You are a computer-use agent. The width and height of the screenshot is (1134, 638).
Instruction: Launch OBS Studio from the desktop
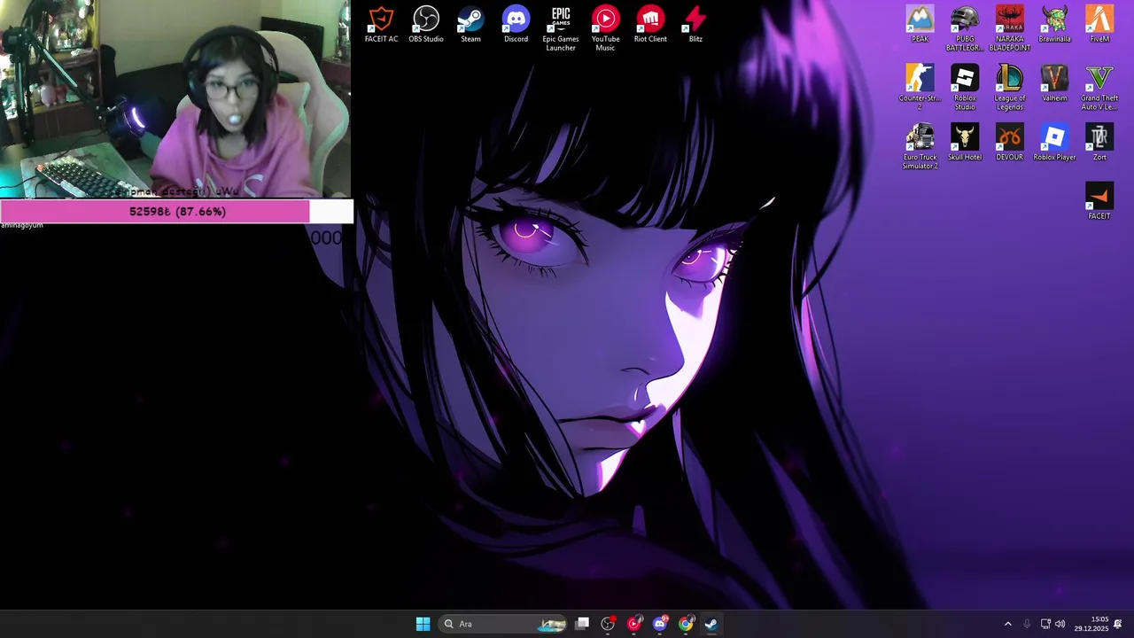pos(426,25)
